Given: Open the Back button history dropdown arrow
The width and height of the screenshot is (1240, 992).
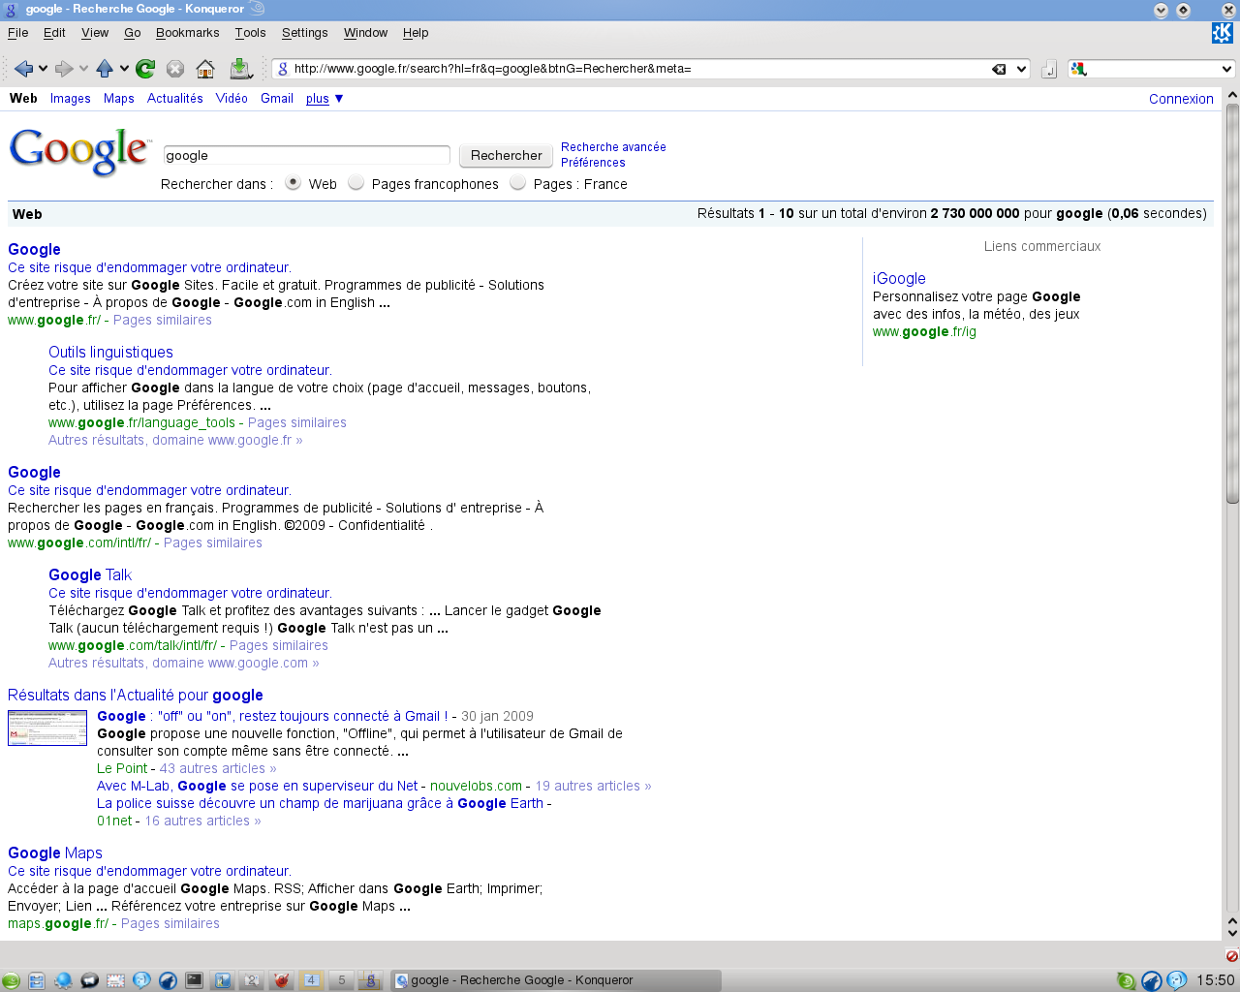Looking at the screenshot, I should tap(43, 69).
